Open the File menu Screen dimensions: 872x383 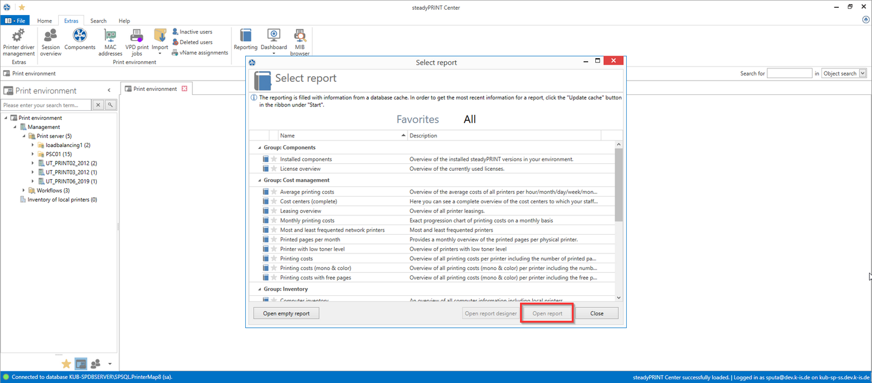pos(16,21)
